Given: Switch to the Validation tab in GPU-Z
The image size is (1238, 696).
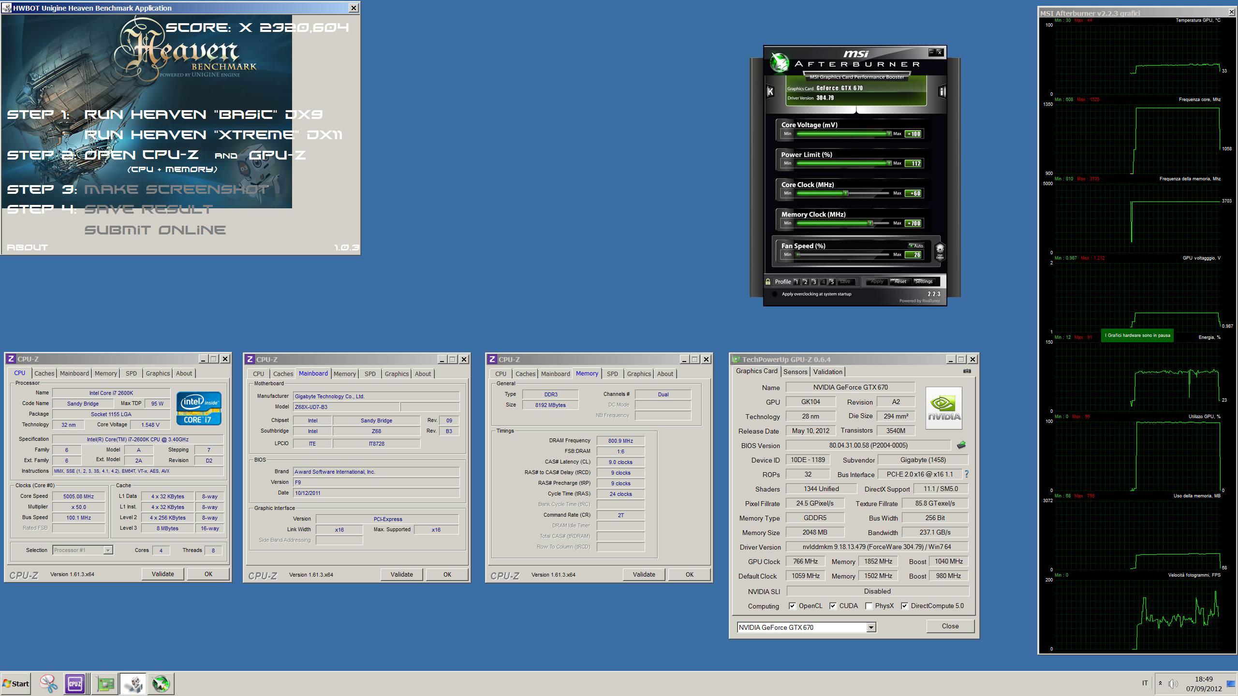Looking at the screenshot, I should (827, 372).
